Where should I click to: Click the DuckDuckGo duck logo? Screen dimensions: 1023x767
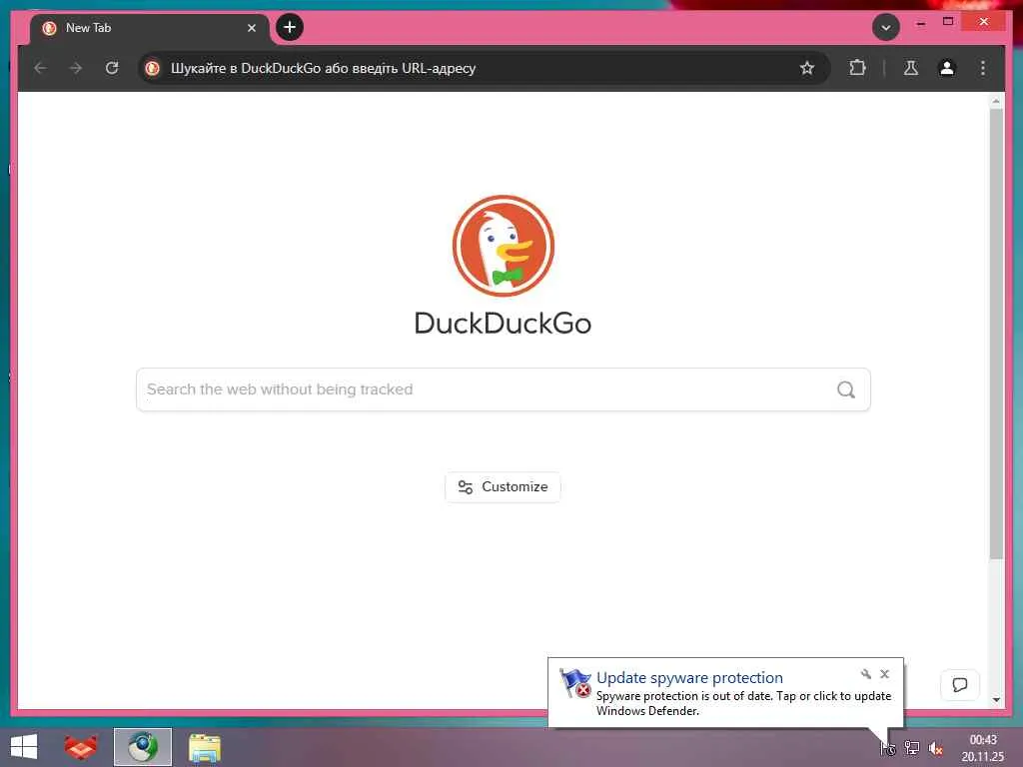504,246
